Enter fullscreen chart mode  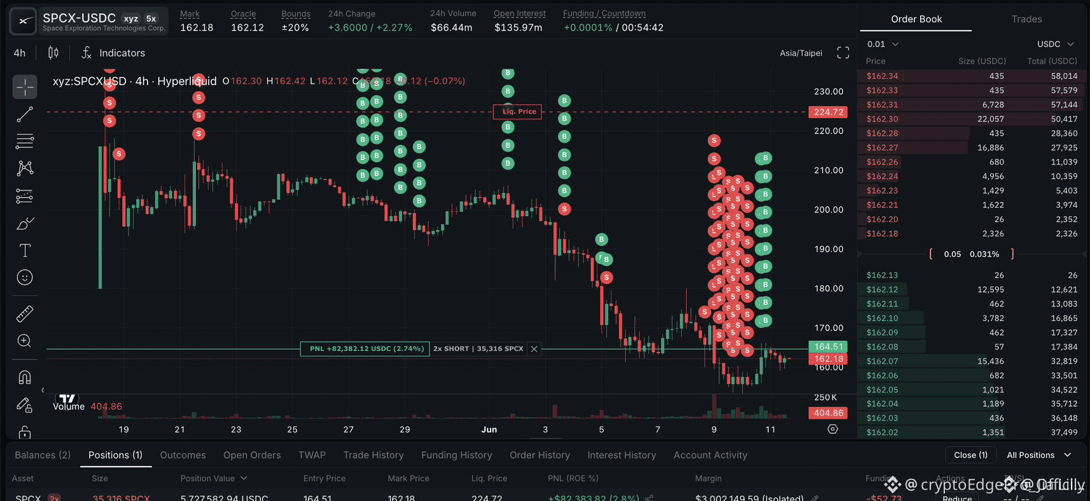tap(843, 53)
